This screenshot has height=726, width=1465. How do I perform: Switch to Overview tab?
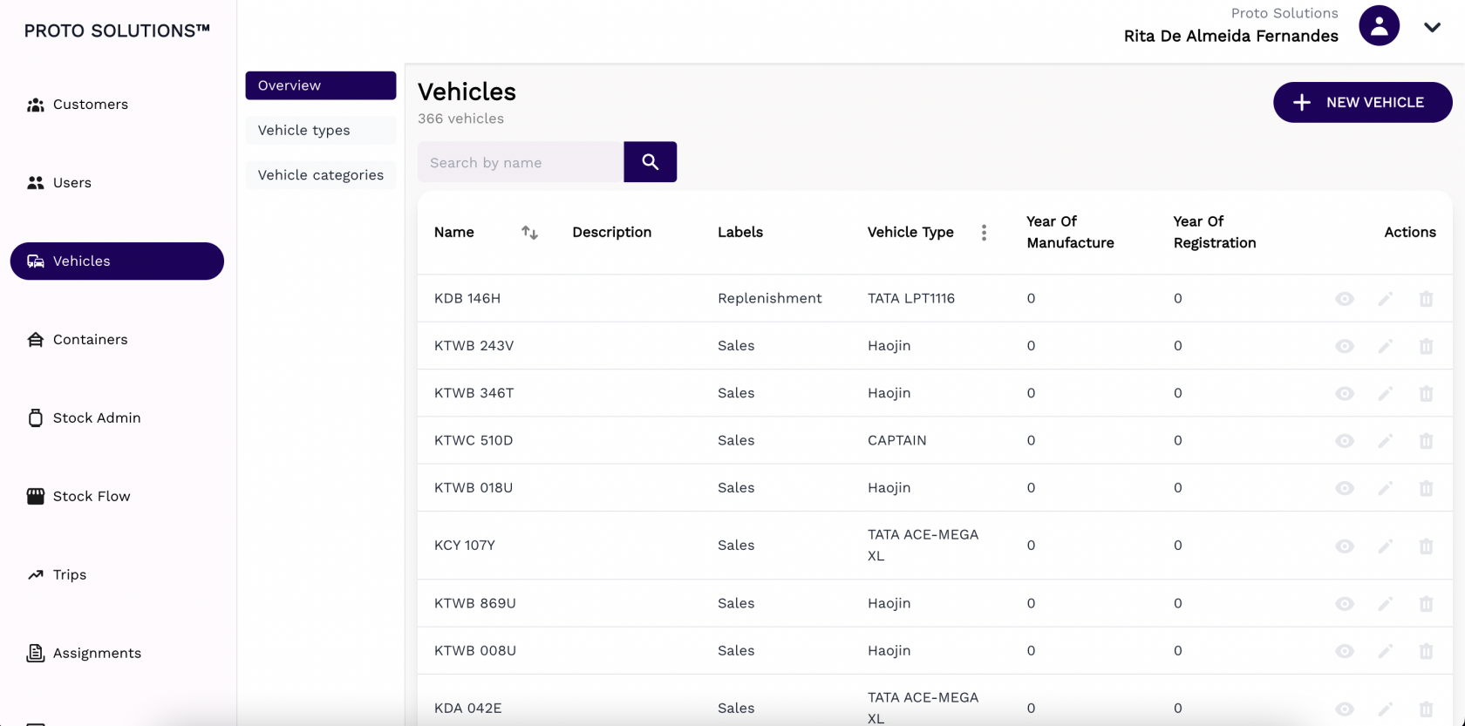coord(320,85)
